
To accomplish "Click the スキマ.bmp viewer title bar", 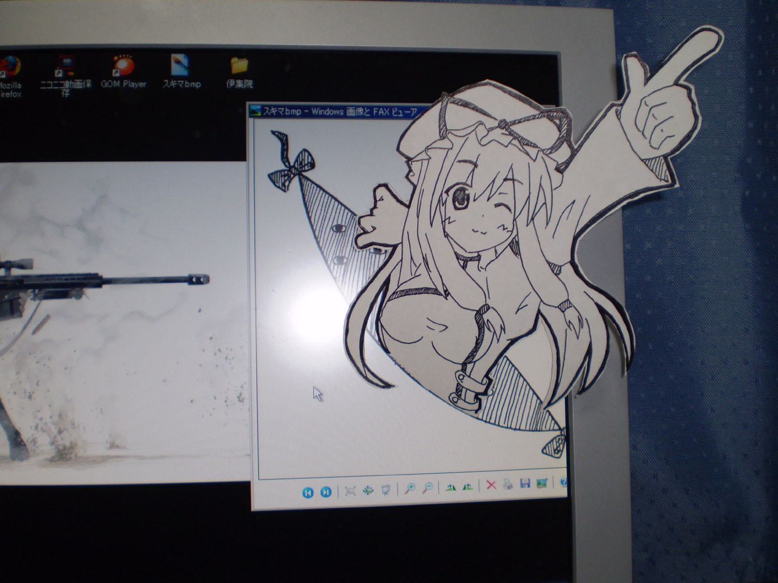I will 337,111.
